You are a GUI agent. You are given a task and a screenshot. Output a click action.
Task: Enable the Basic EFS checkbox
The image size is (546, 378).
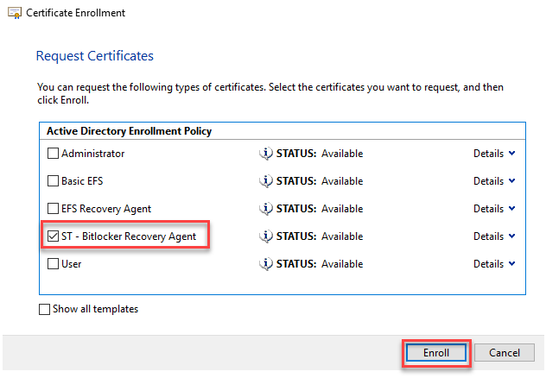pyautogui.click(x=54, y=181)
